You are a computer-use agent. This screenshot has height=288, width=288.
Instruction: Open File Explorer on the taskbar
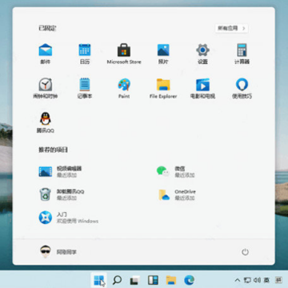pos(171,280)
